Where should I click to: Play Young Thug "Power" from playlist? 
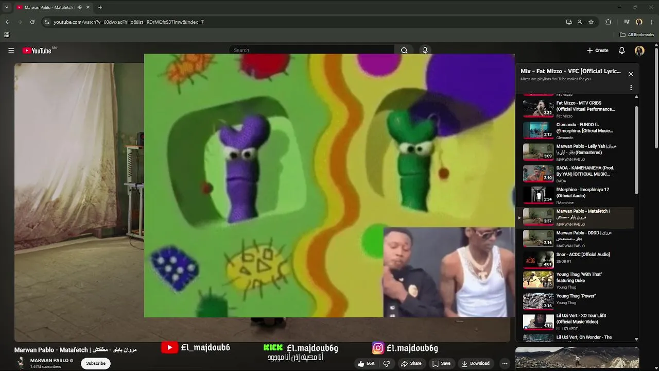(576, 302)
